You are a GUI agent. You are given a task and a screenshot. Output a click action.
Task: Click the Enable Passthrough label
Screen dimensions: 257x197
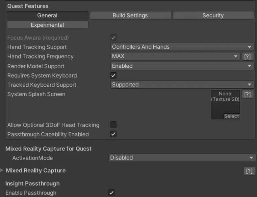(x=31, y=193)
